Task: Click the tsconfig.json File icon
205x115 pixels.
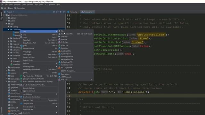Action: [x=59, y=57]
